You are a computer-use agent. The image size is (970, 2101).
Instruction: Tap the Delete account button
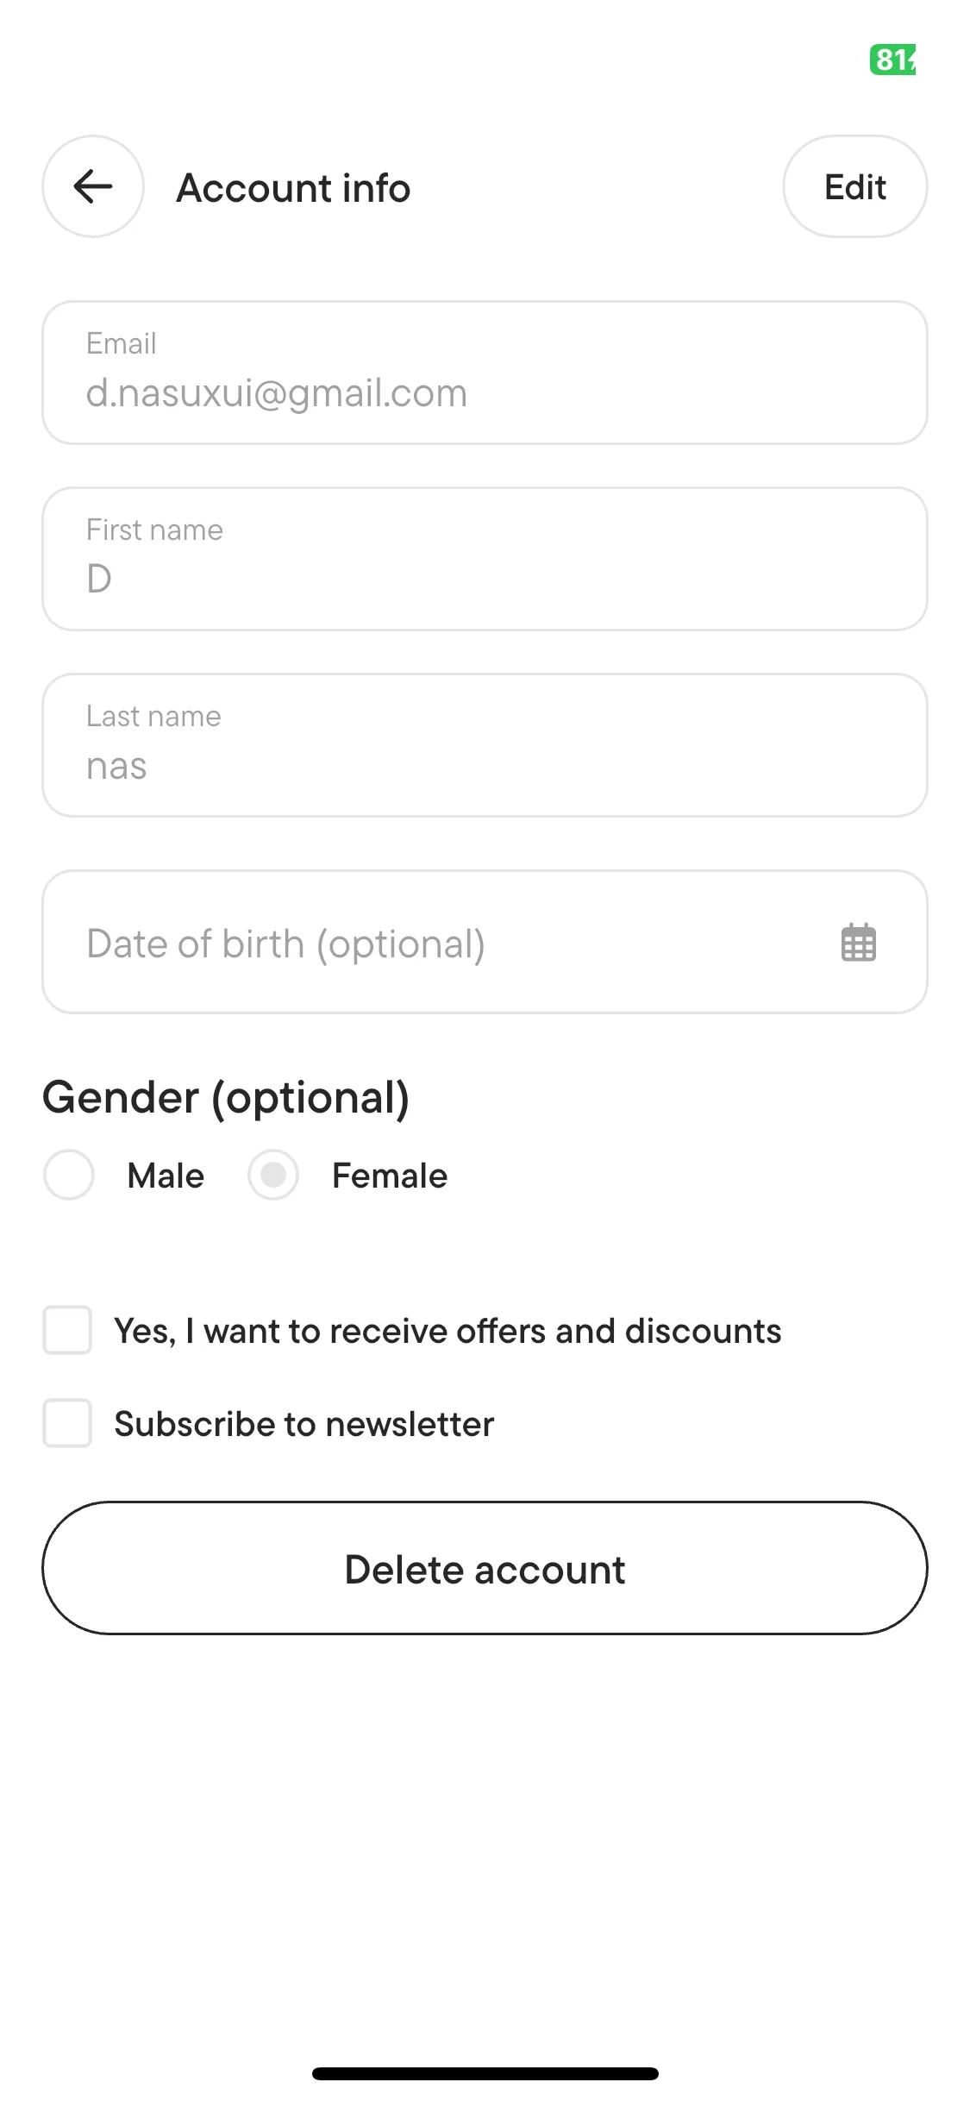click(x=485, y=1568)
